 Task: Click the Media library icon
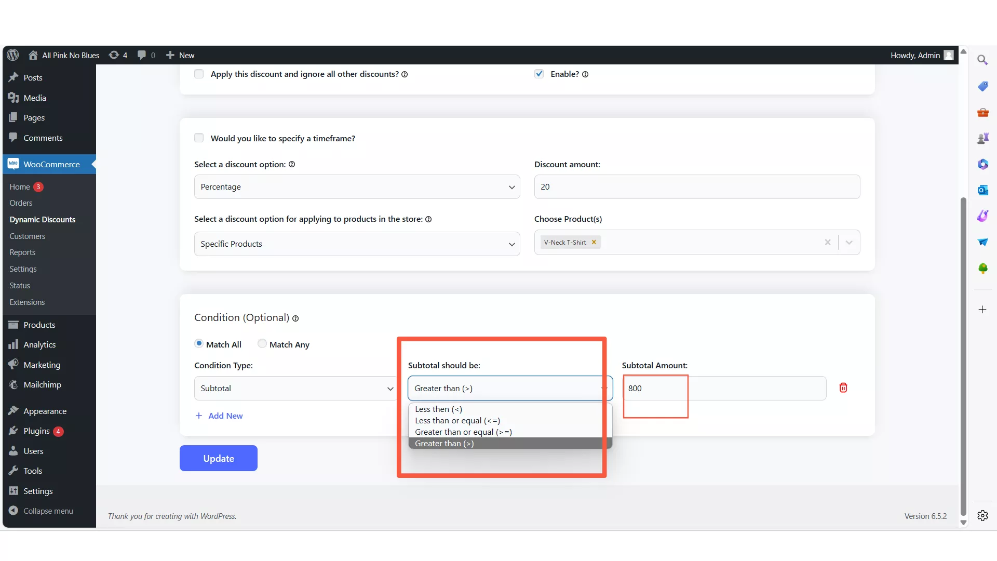click(x=14, y=97)
